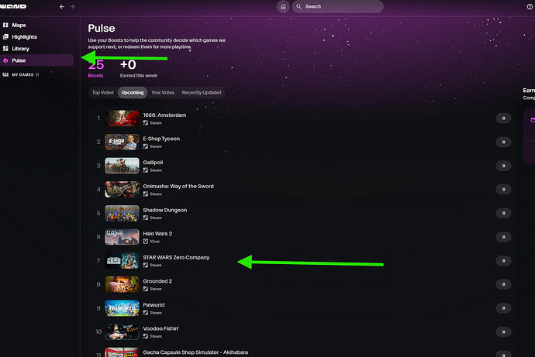The height and width of the screenshot is (357, 535).
Task: Click the Grounded 2 title
Action: point(157,281)
